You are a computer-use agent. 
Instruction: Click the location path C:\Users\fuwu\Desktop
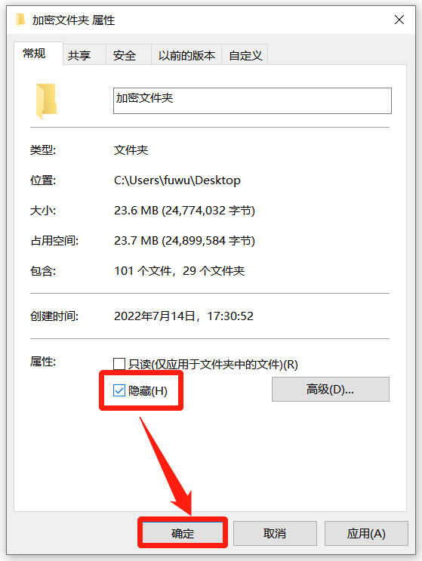coord(177,180)
